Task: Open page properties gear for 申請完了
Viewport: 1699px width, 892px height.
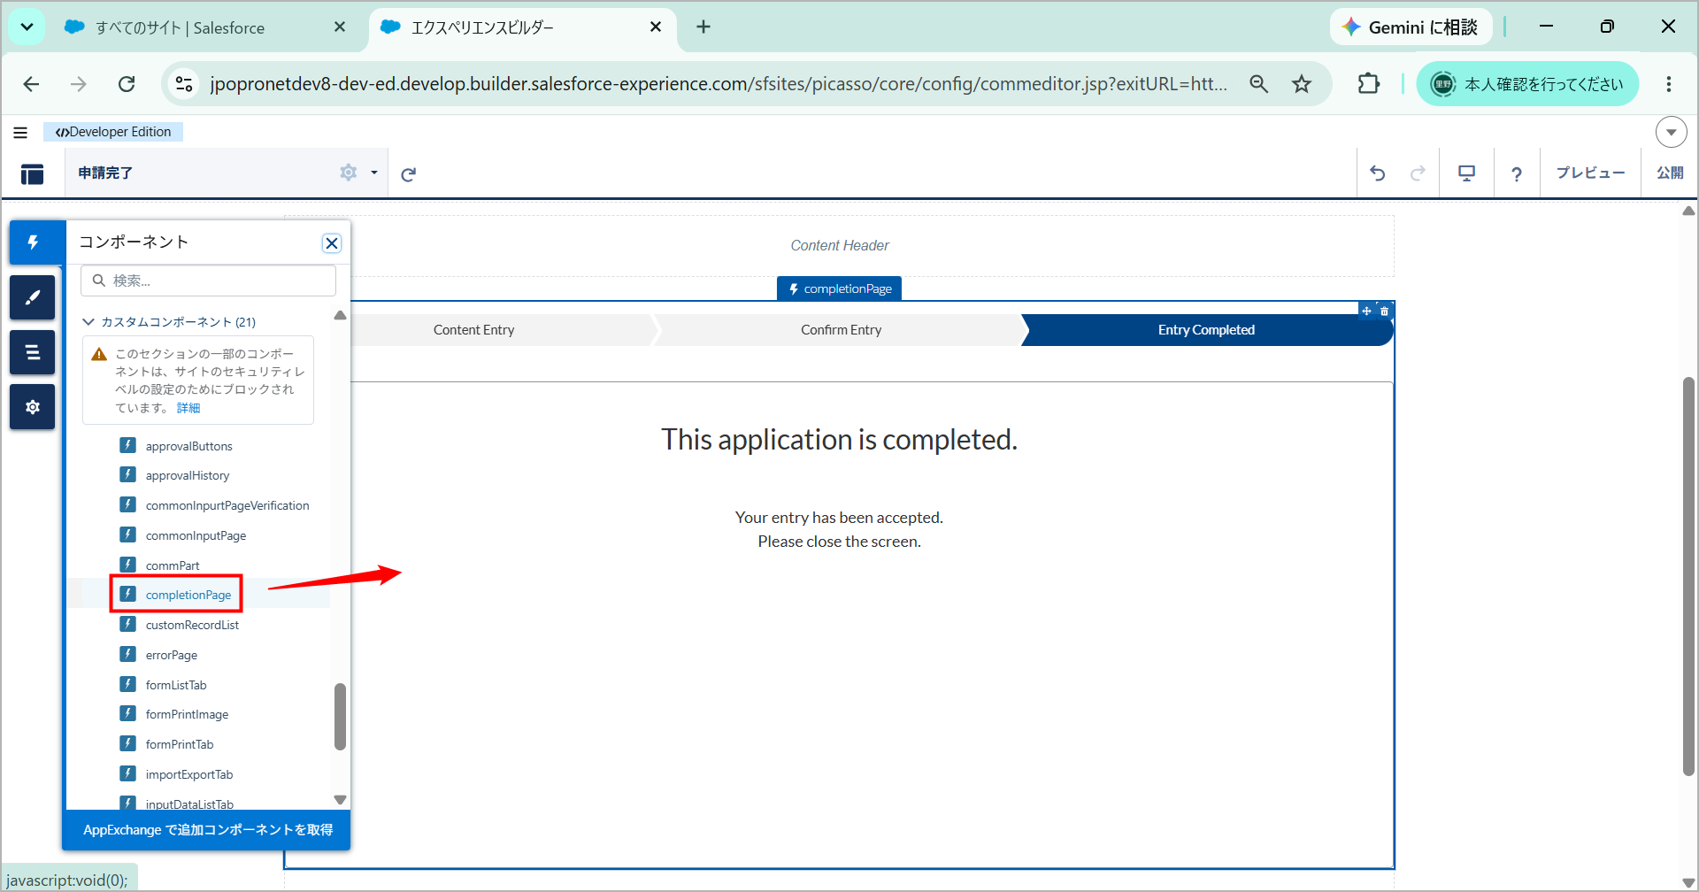Action: (349, 173)
